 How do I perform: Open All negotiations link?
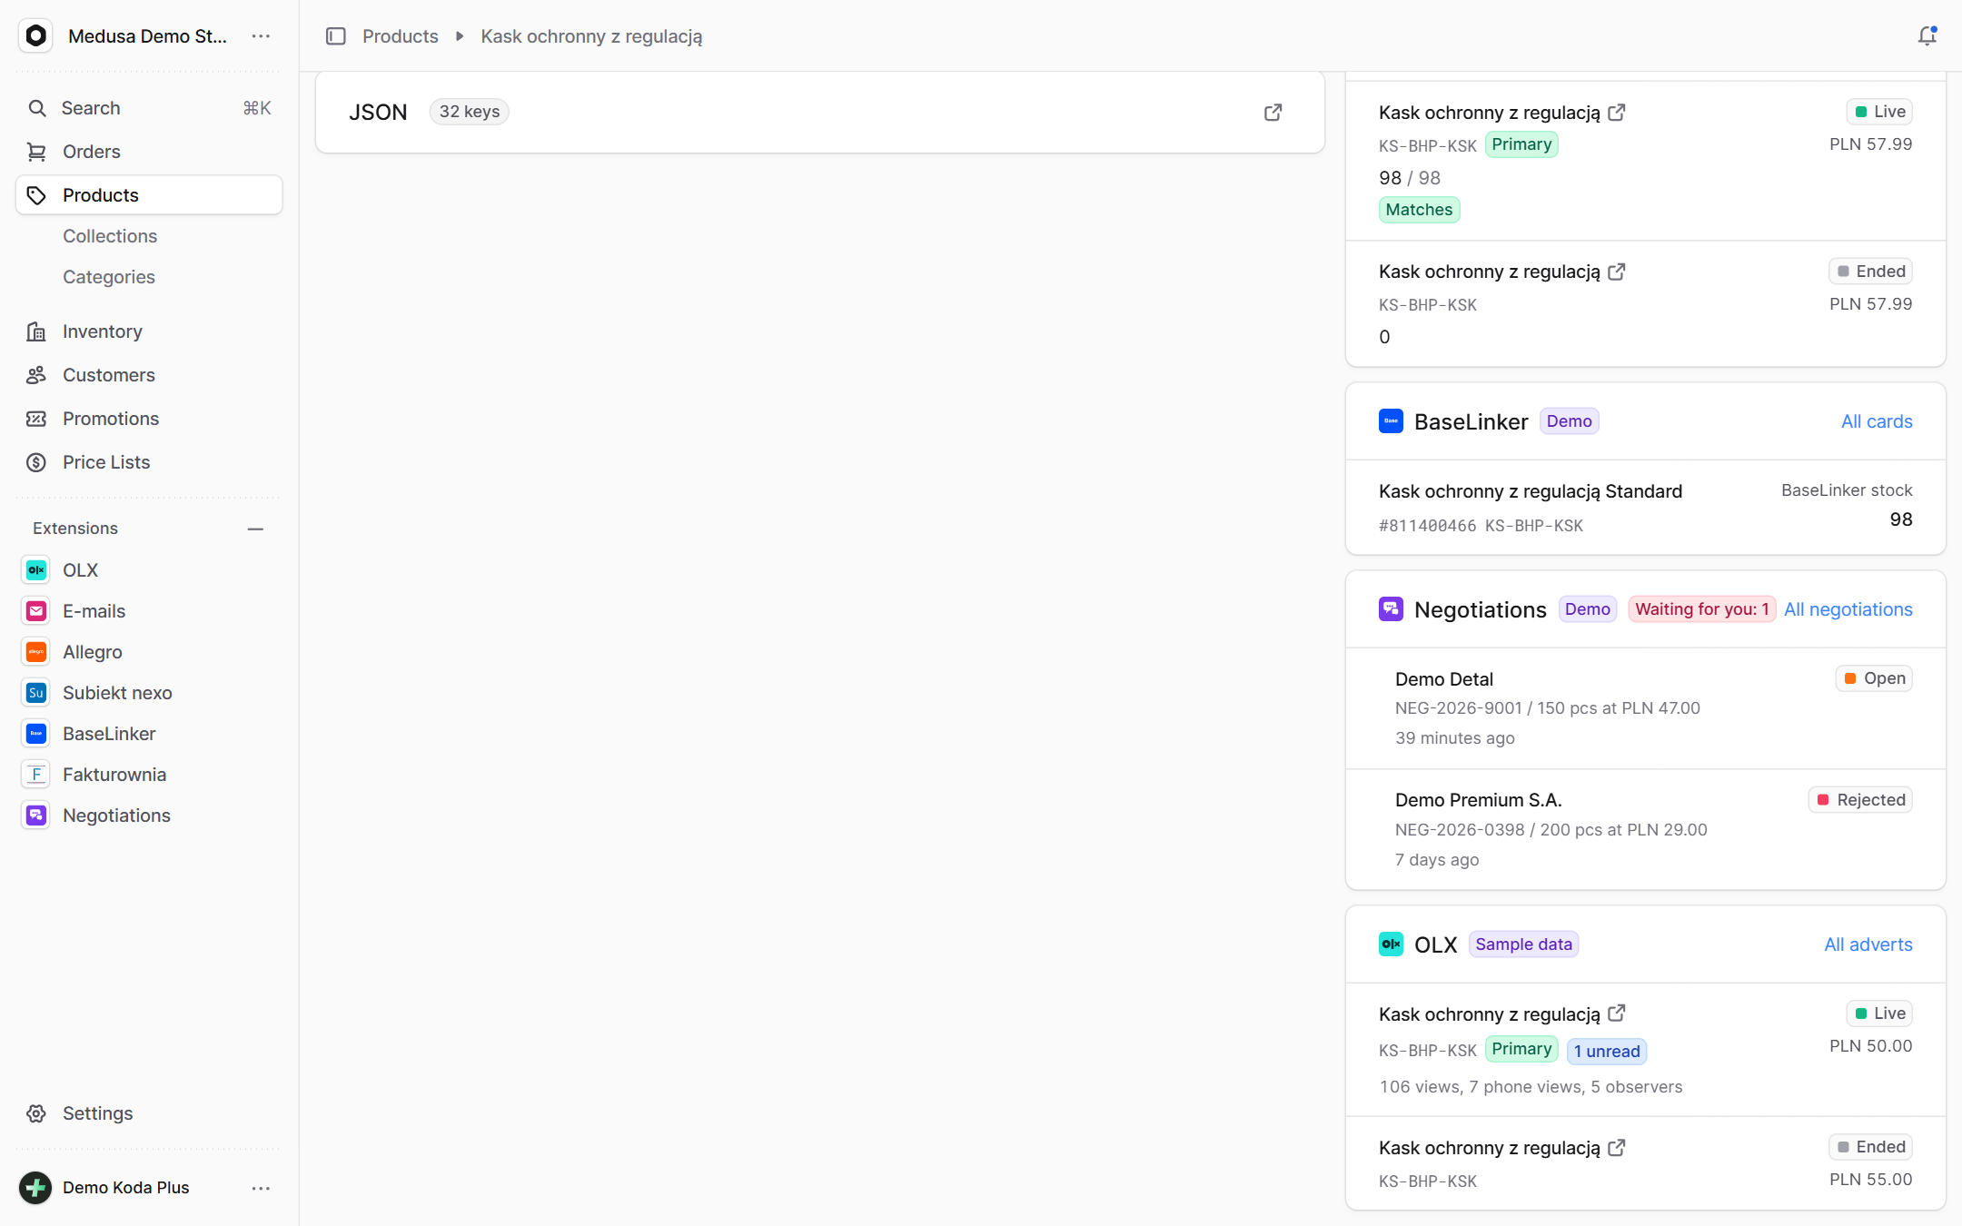tap(1848, 609)
